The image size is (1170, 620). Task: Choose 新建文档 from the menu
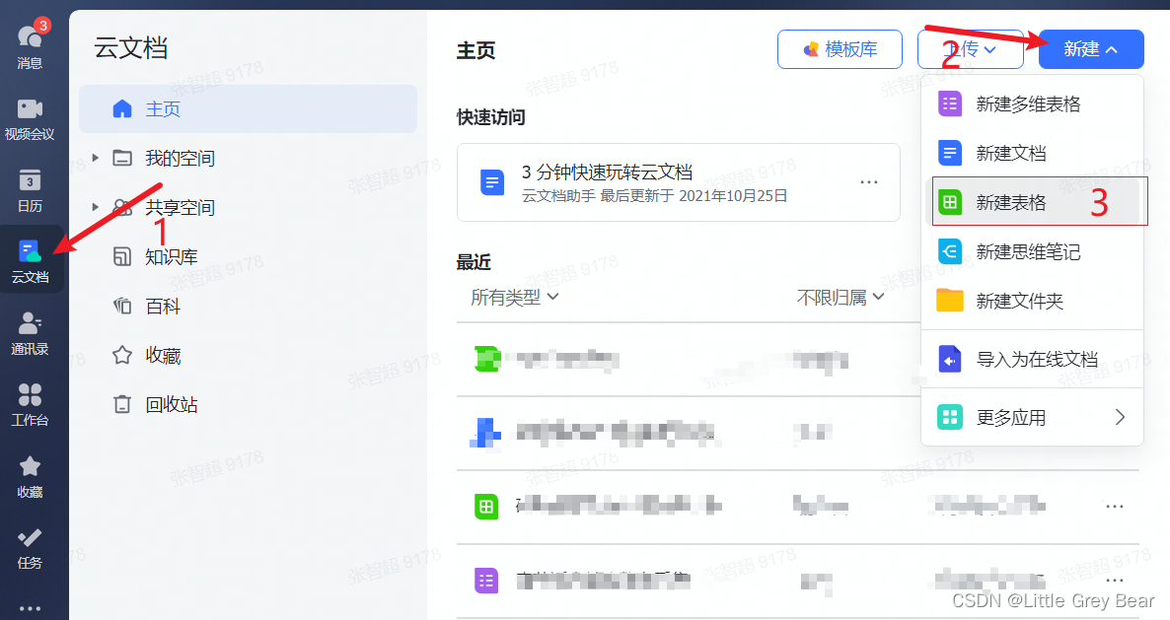pos(1032,154)
